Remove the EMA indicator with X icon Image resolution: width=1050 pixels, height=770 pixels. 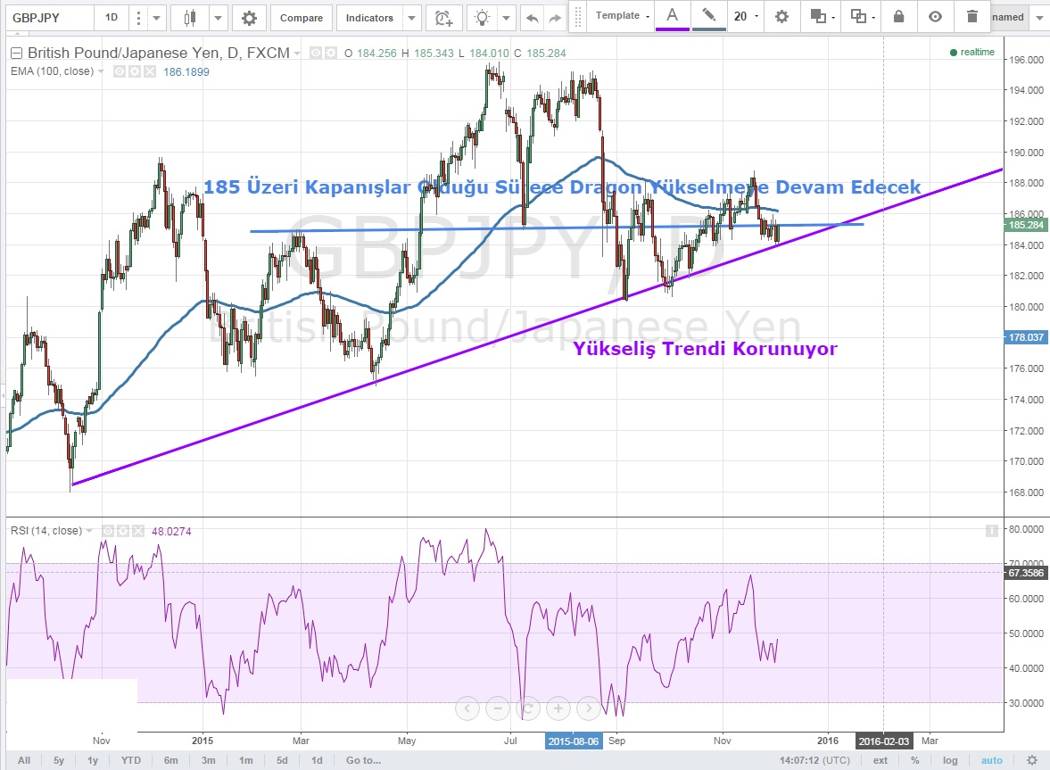click(150, 71)
